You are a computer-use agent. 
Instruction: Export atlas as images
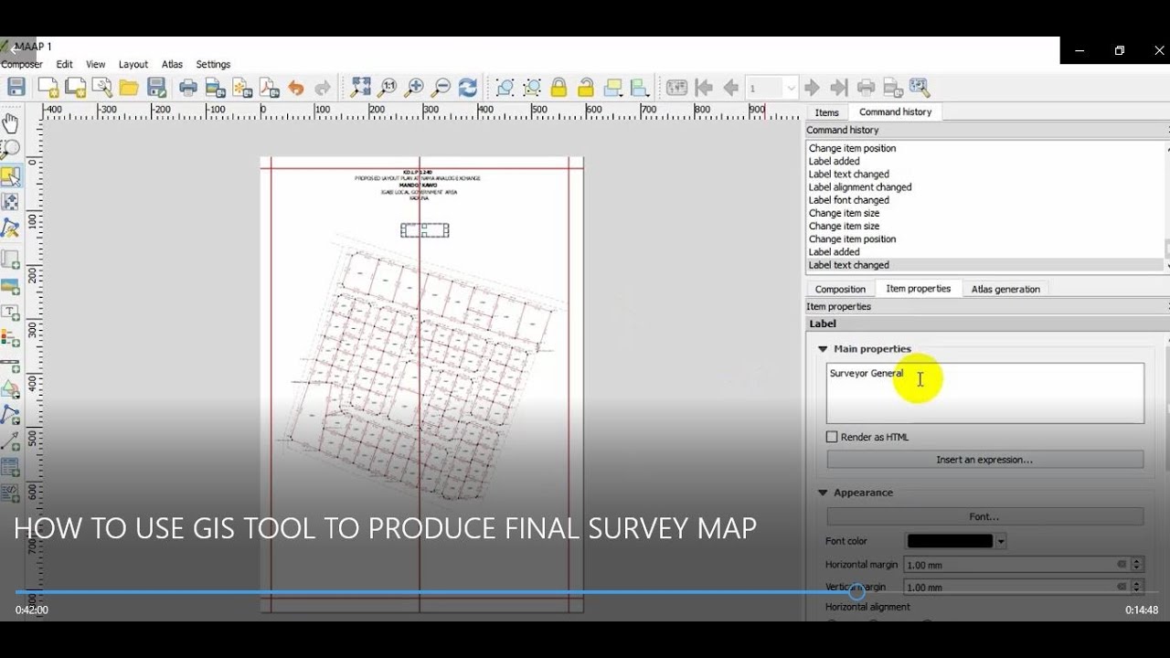(x=892, y=88)
